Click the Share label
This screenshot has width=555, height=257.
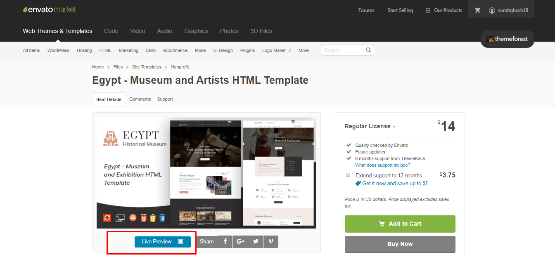(x=207, y=241)
